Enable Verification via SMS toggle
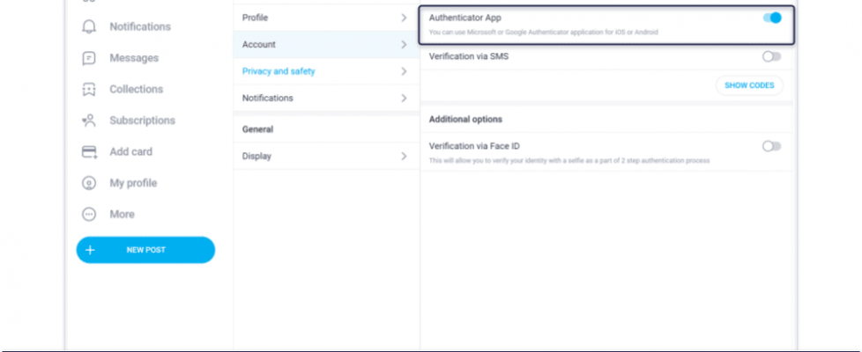 tap(771, 56)
